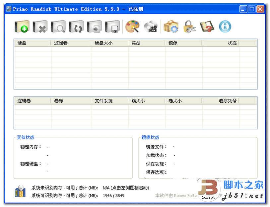Click the 卷序列号 column header
The image size is (270, 207).
coord(221,101)
